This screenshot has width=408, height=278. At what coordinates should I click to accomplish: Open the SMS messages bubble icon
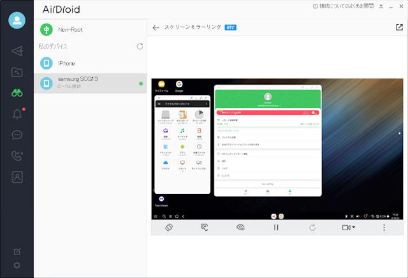point(17,135)
